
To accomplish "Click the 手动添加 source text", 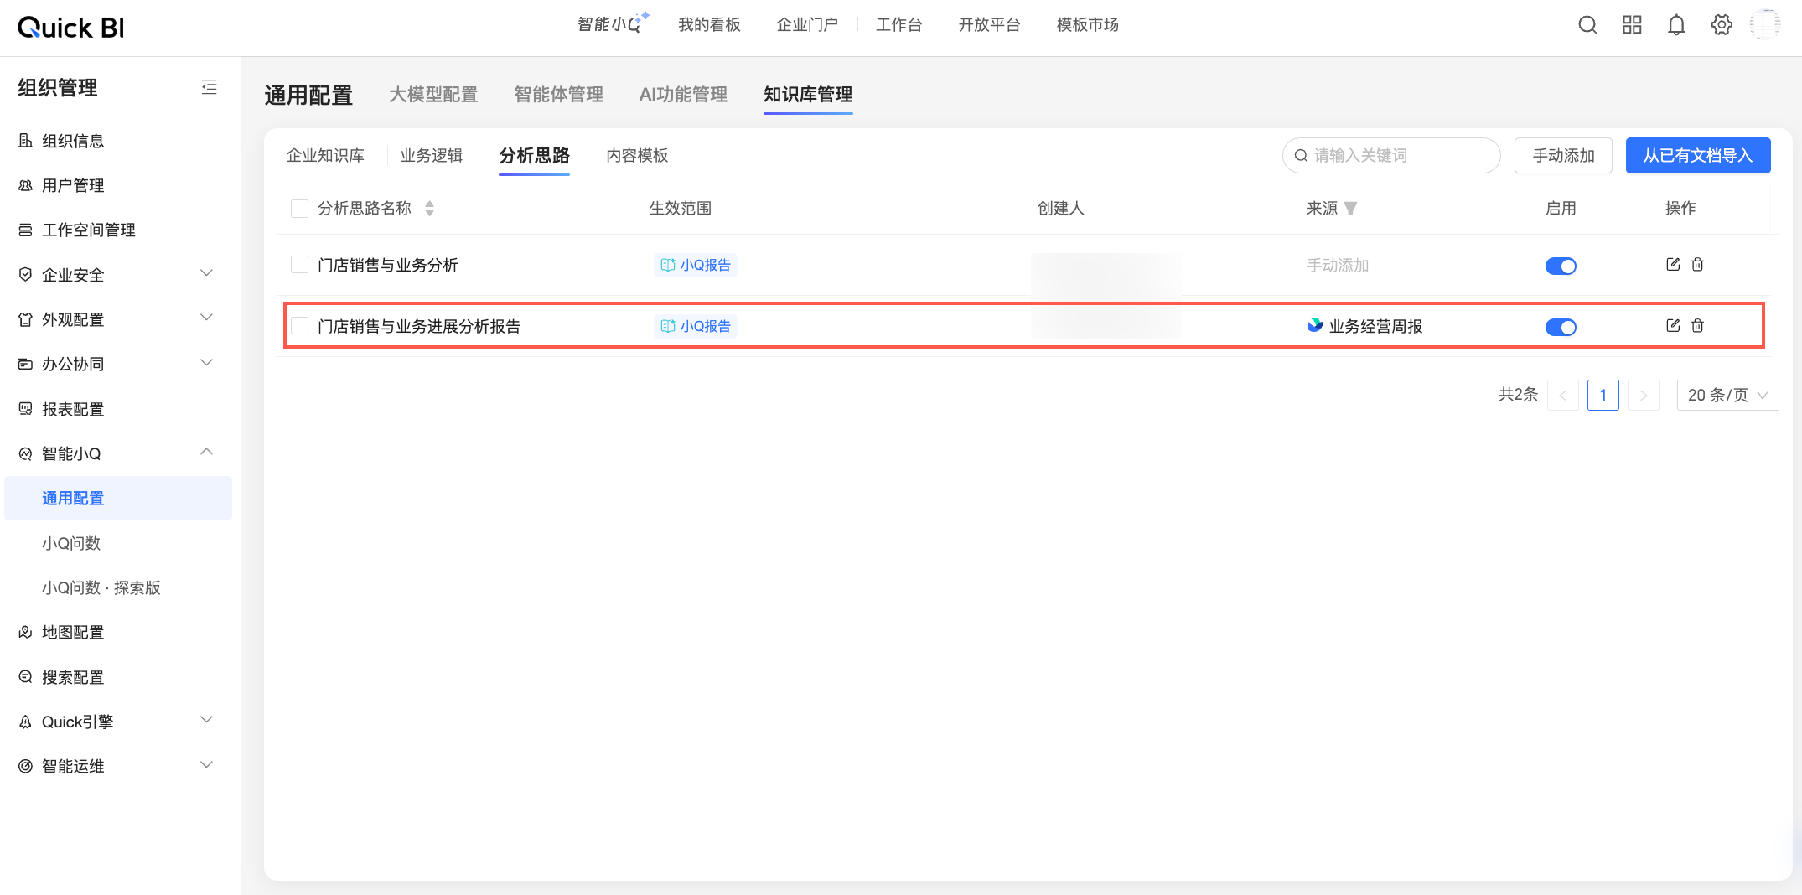I will (1338, 266).
